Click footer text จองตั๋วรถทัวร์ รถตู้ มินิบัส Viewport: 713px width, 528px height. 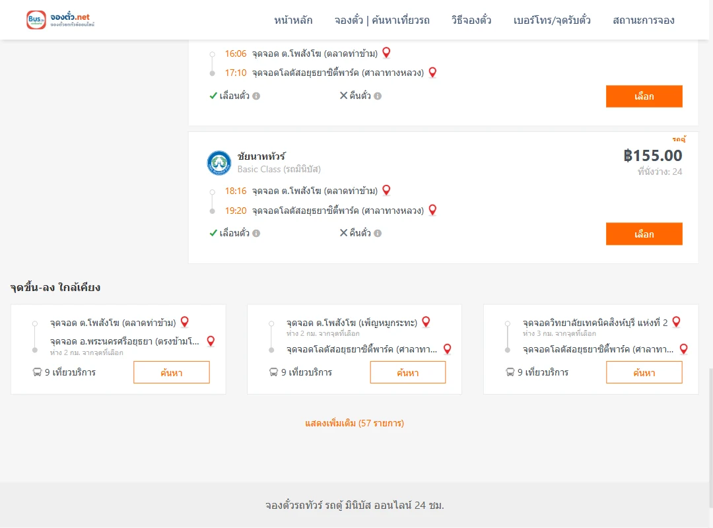point(355,506)
